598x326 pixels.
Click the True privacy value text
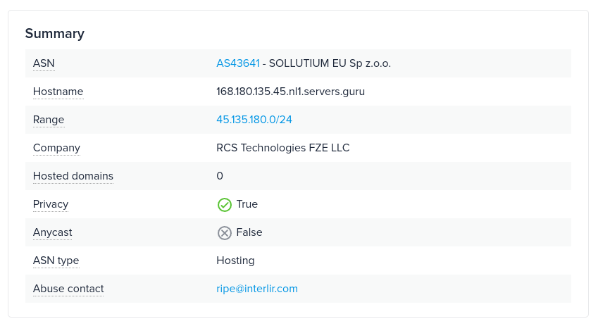coord(247,204)
